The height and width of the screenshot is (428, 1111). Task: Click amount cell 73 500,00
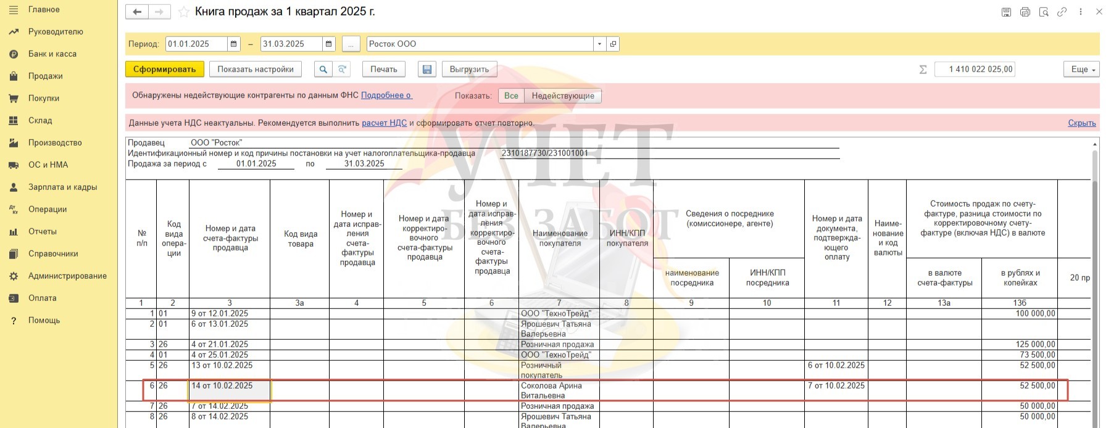pos(1019,355)
